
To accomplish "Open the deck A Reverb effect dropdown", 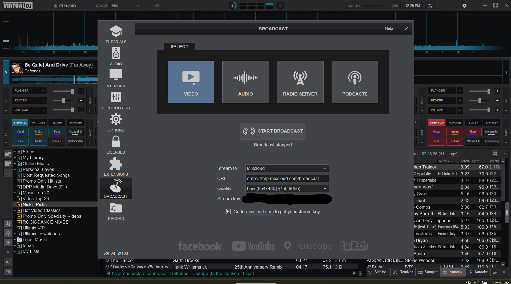I will tap(29, 100).
